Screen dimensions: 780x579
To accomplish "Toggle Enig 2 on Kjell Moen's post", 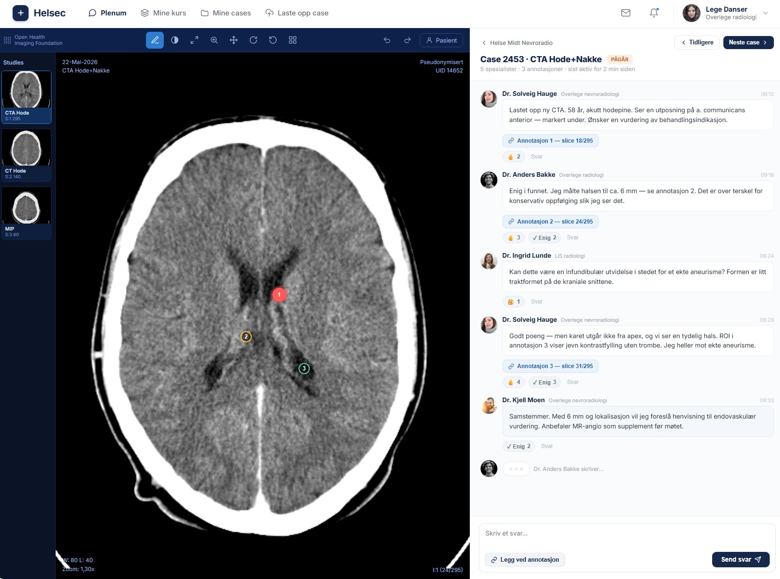I will click(x=518, y=446).
